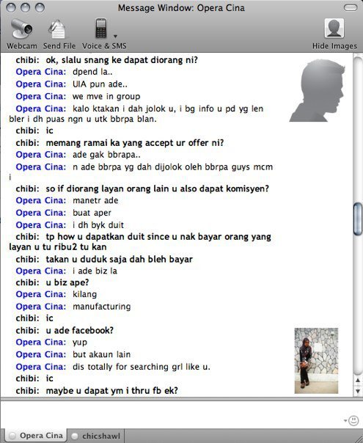Viewport: 363px width, 443px height.
Task: Click the toolbar toggle pill in the title bar
Action: (x=351, y=7)
